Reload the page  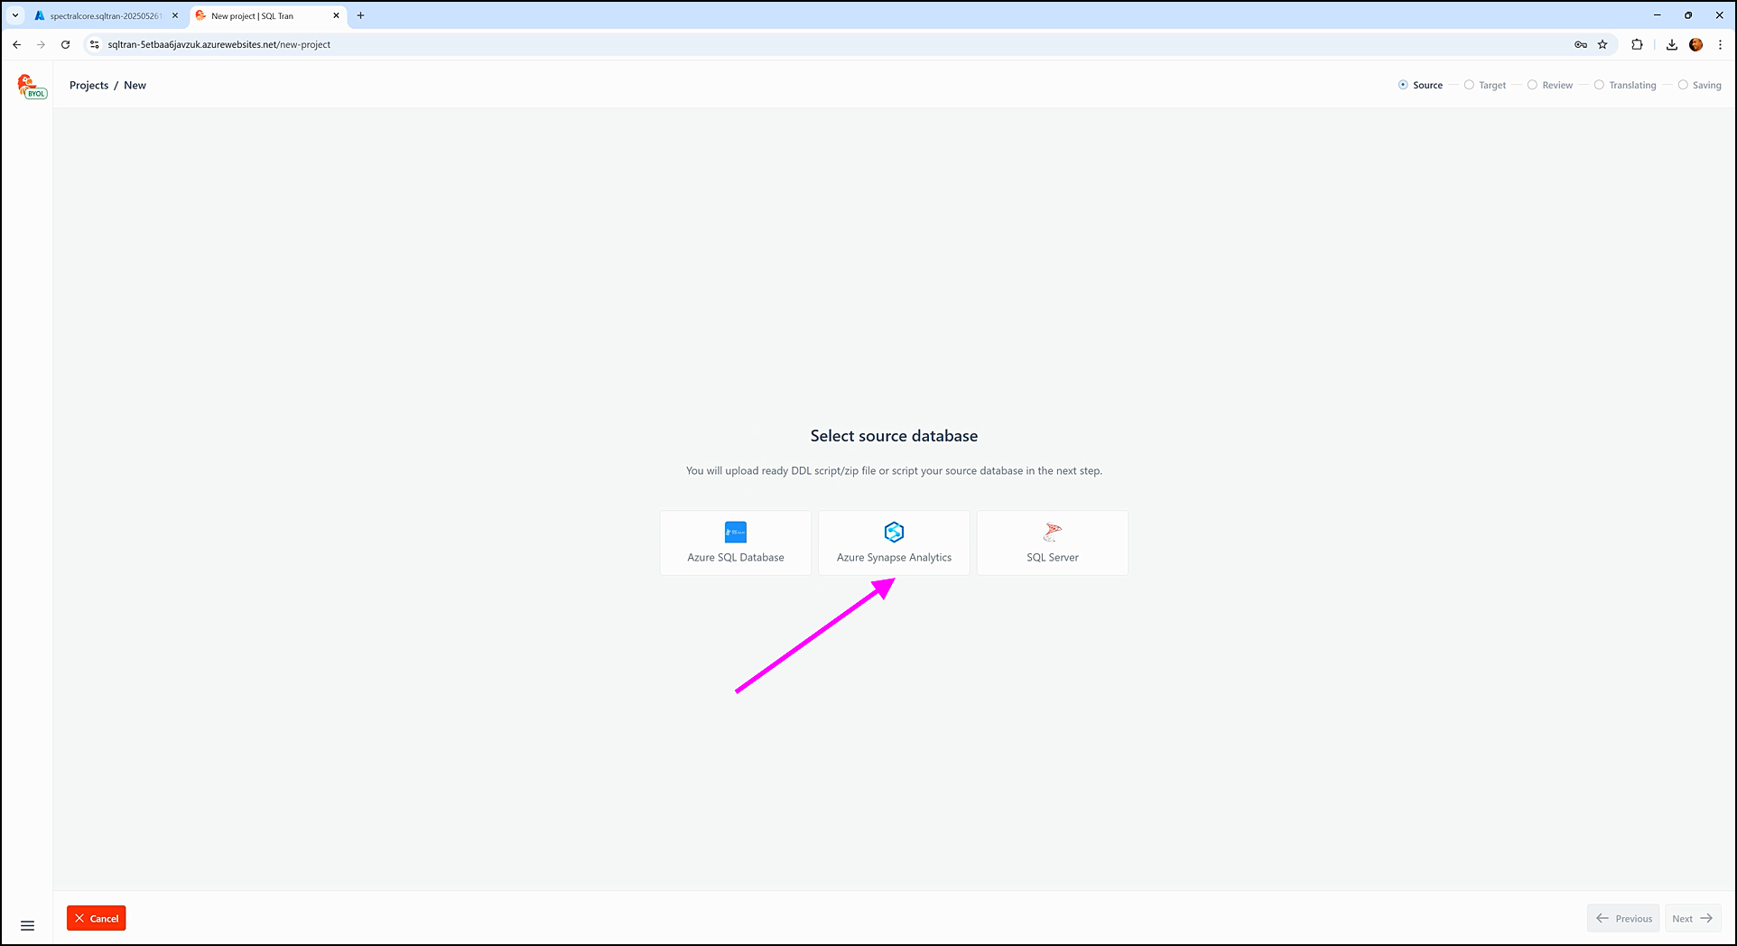(x=65, y=44)
